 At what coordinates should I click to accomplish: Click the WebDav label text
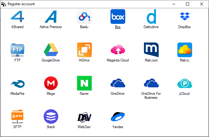click(84, 127)
